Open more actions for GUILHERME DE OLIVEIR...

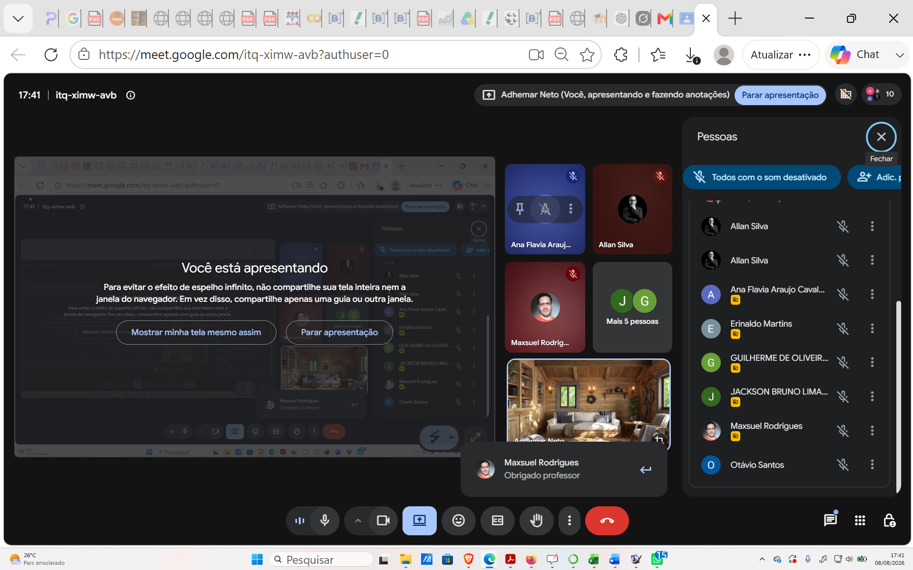point(872,362)
